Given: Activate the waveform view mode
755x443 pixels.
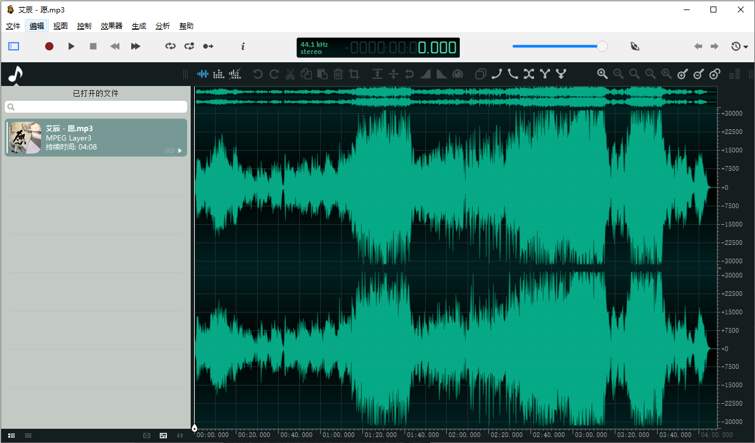Looking at the screenshot, I should [203, 74].
